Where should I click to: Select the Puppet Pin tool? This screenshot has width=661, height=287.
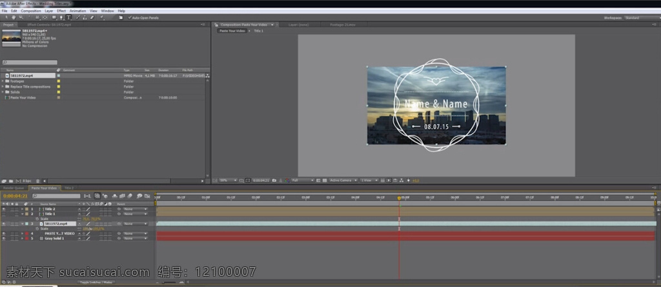[x=101, y=17]
